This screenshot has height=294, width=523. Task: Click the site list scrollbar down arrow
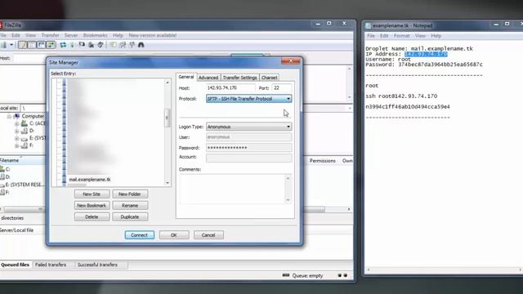tap(168, 183)
